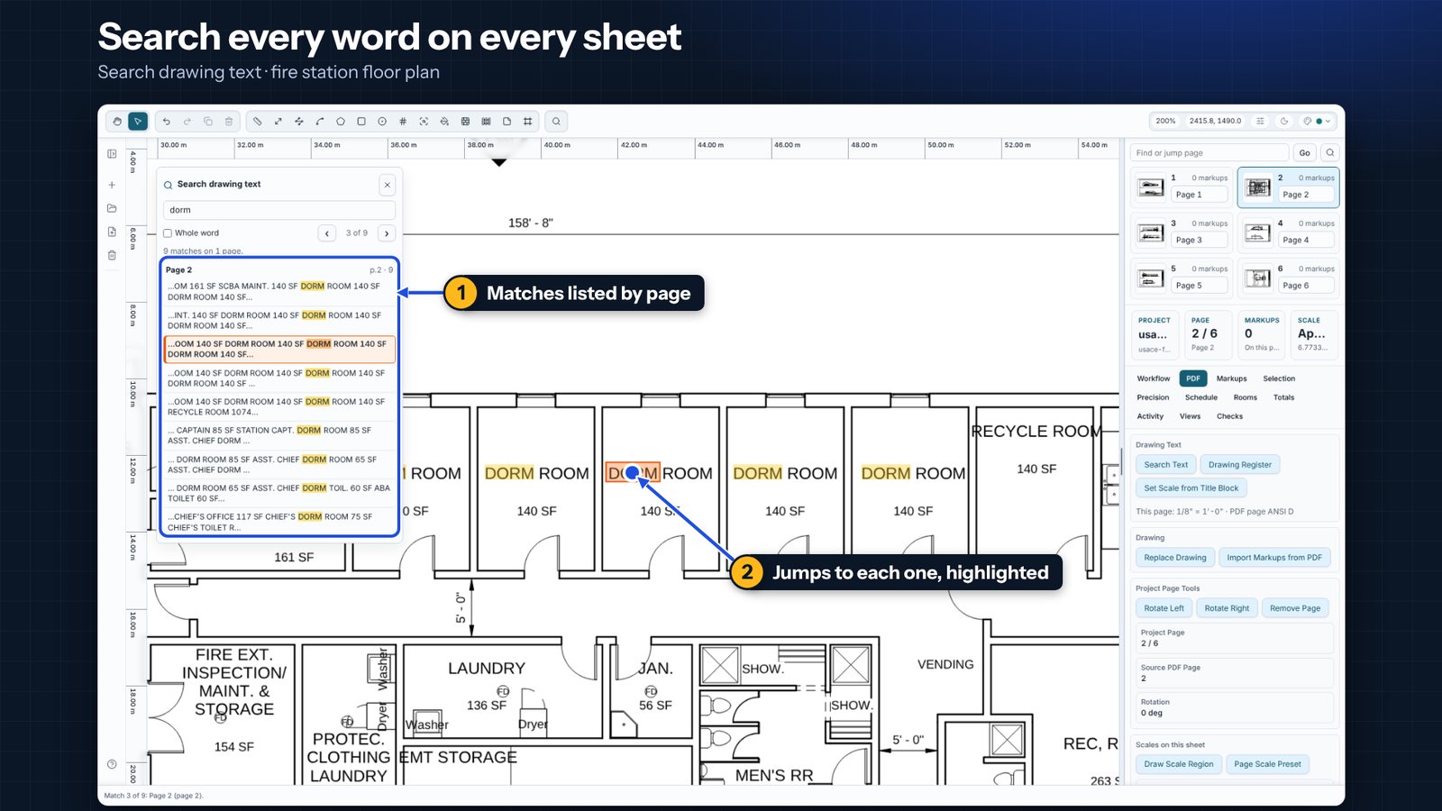The height and width of the screenshot is (811, 1442).
Task: Select result starting CAPTAIN 85 SF STATION CAPT.
Action: point(279,435)
